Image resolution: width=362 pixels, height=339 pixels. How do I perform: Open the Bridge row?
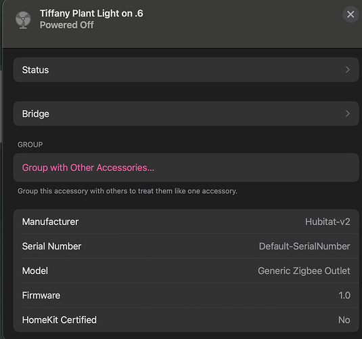tap(186, 114)
